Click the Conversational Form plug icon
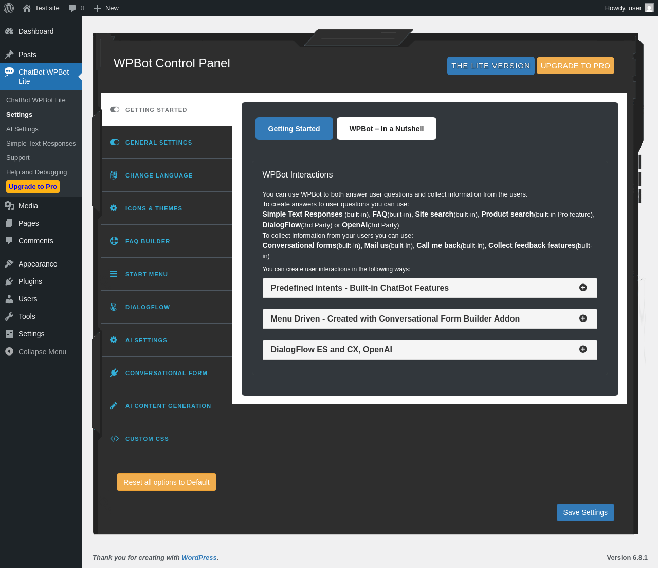The height and width of the screenshot is (568, 658). coord(114,373)
